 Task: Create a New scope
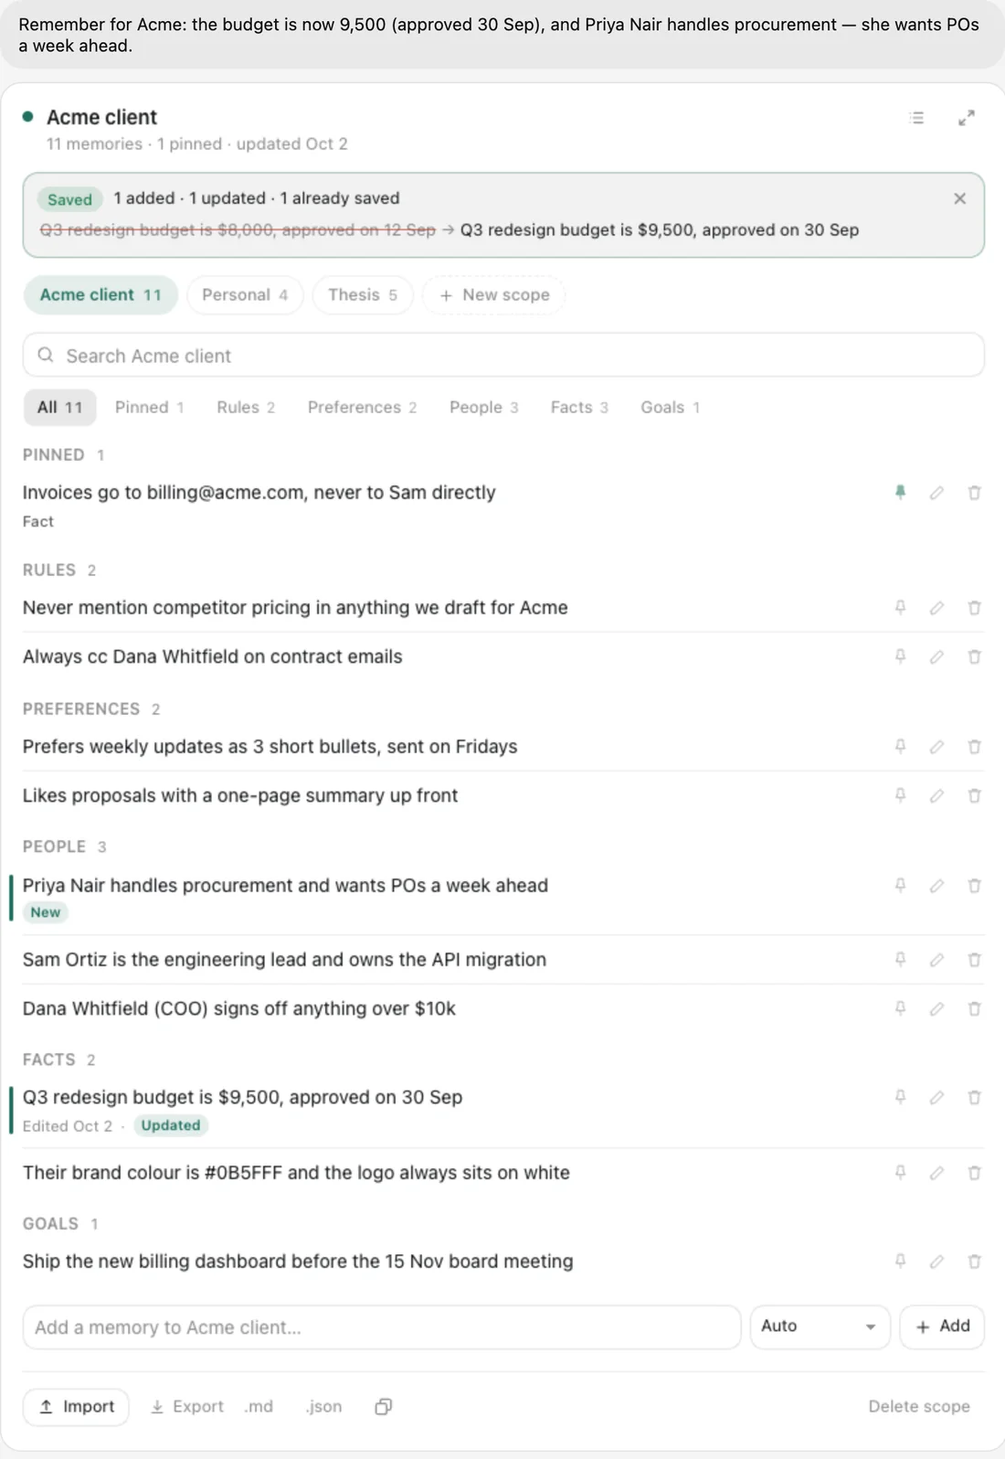(x=494, y=295)
